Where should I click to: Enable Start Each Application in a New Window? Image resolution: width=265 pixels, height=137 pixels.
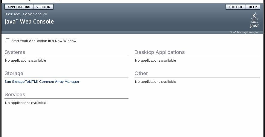click(x=7, y=40)
